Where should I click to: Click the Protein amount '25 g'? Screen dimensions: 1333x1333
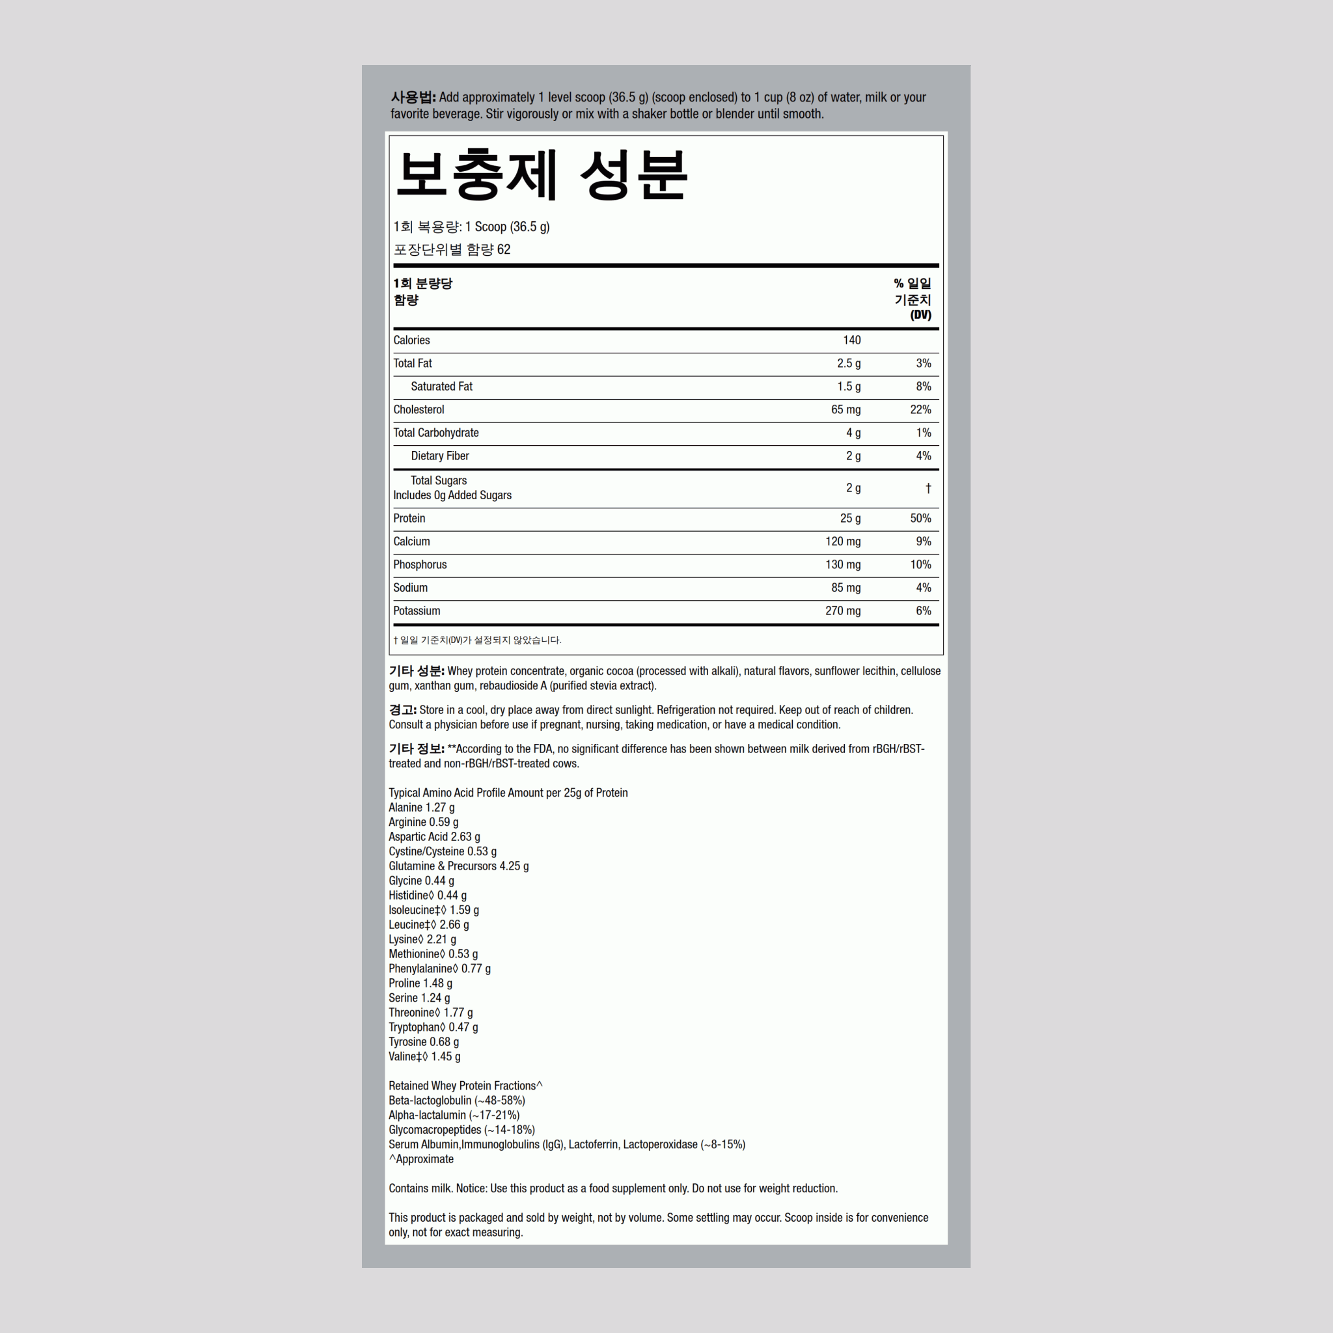[x=850, y=519]
